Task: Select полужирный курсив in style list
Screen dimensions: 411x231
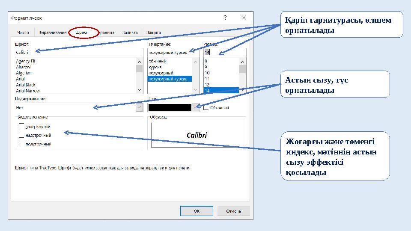Action: pyautogui.click(x=170, y=79)
